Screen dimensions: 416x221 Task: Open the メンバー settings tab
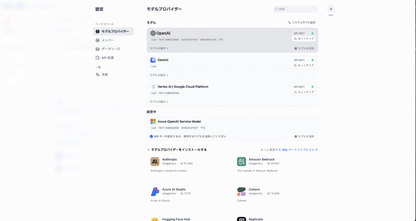(108, 40)
